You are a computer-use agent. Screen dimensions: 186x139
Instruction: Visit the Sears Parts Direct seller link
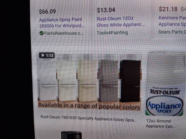click(x=172, y=32)
